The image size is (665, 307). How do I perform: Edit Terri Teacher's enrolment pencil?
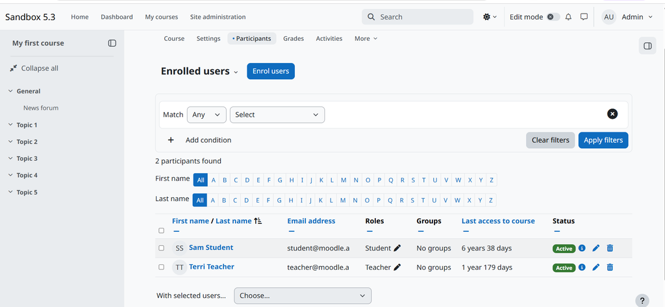[596, 267]
